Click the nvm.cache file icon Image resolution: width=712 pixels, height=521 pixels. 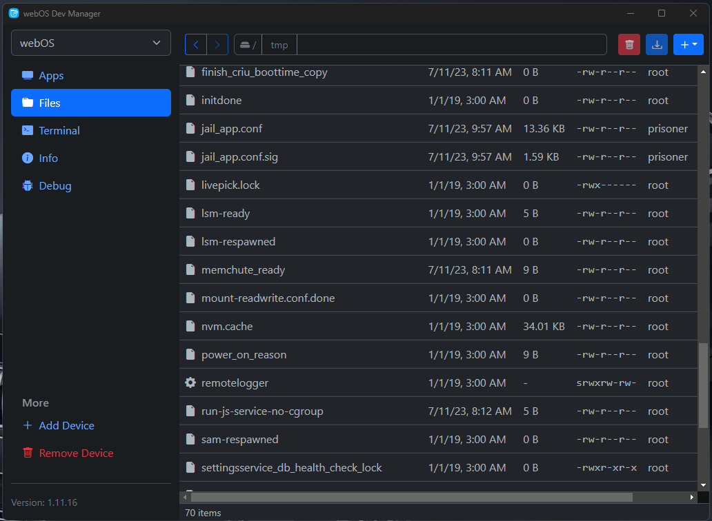191,327
